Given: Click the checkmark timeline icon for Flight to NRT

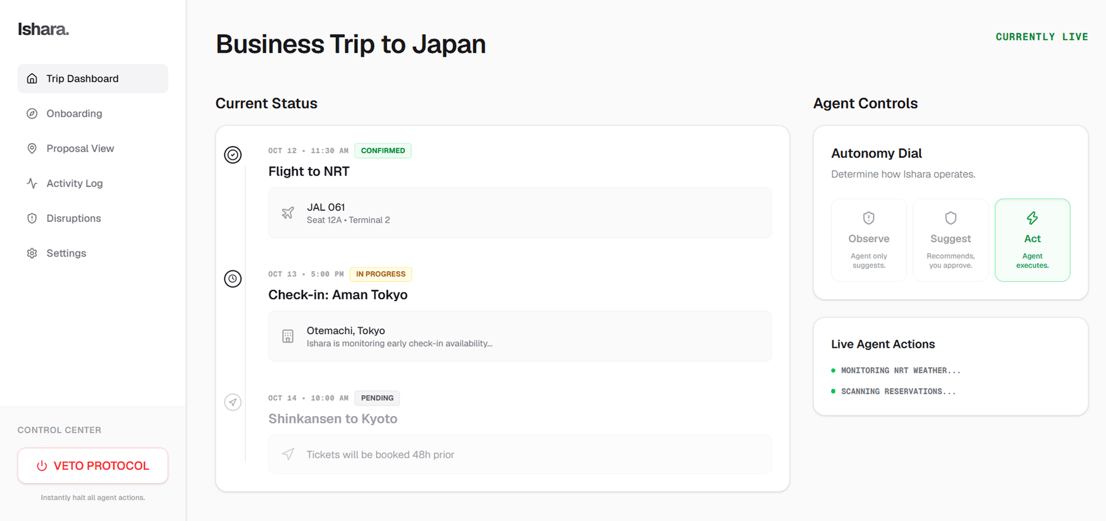Looking at the screenshot, I should point(233,155).
